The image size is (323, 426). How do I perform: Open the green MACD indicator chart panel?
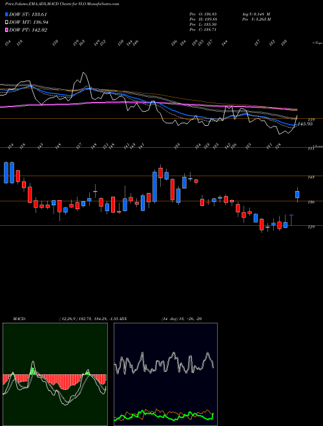click(x=55, y=374)
